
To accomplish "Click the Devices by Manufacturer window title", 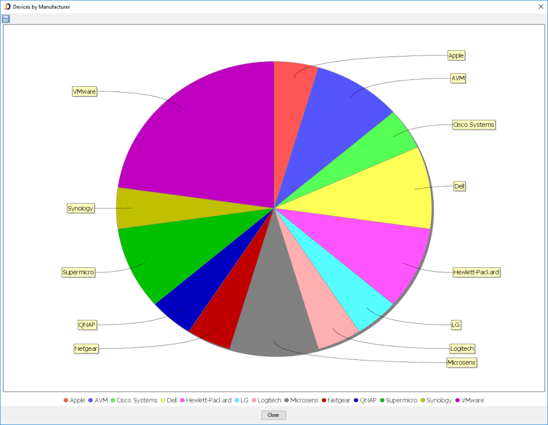I will click(x=41, y=7).
